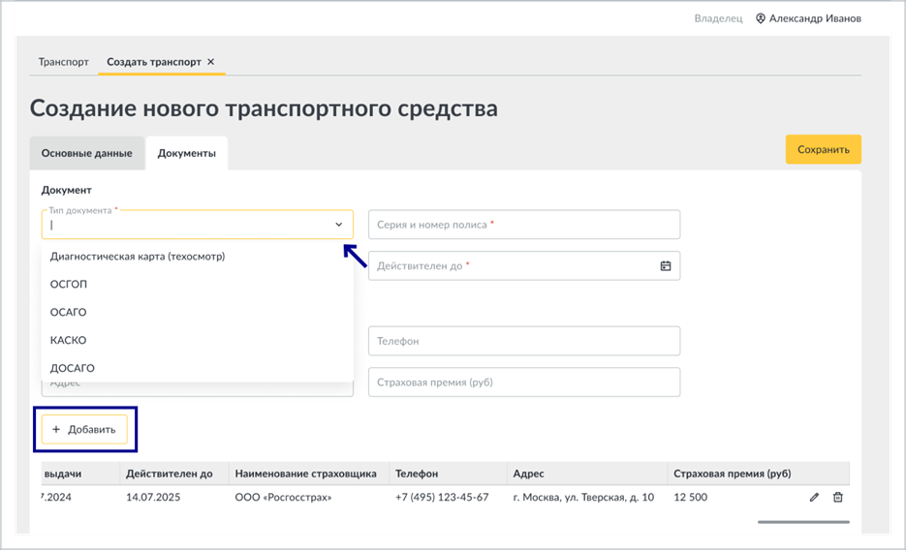The height and width of the screenshot is (550, 906).
Task: Click the +7 (495) 123-45-67 cell
Action: 442,497
